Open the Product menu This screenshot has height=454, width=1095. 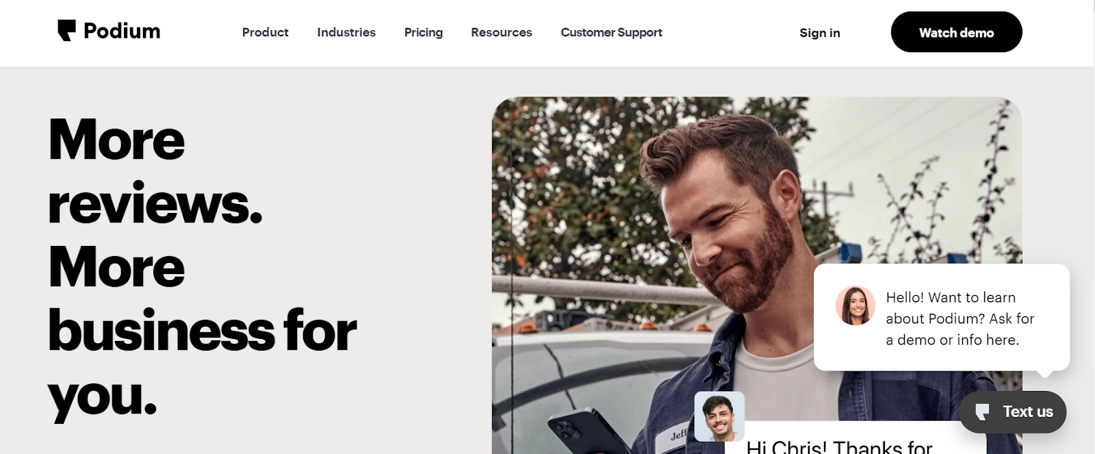265,32
